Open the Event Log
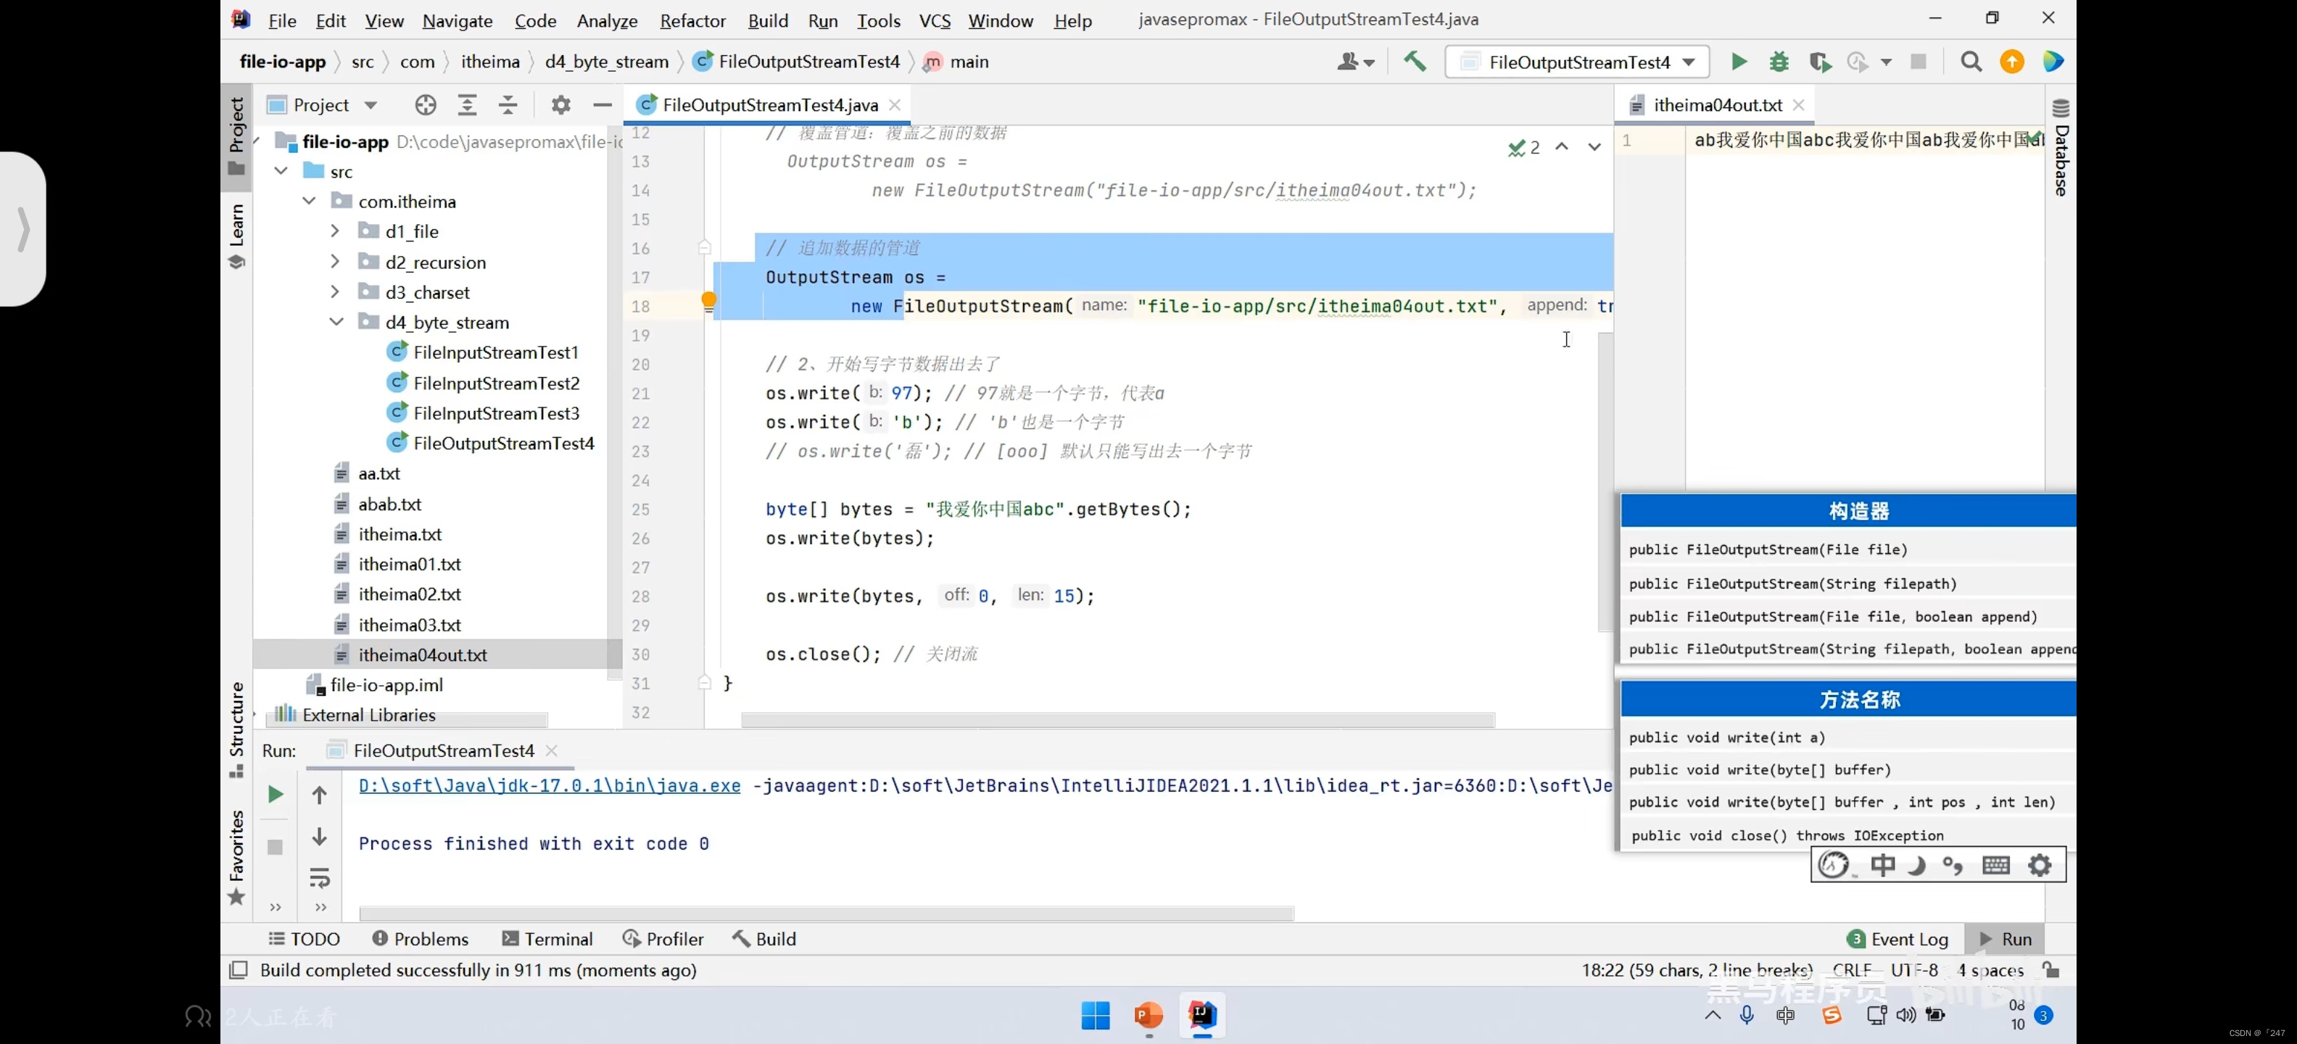The image size is (2297, 1044). pyautogui.click(x=1897, y=939)
